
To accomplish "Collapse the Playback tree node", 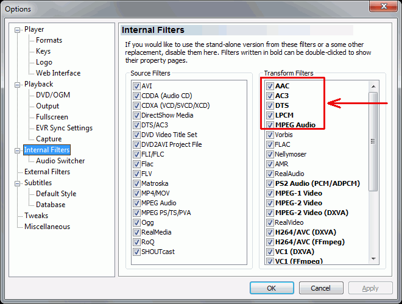I will tap(17, 85).
